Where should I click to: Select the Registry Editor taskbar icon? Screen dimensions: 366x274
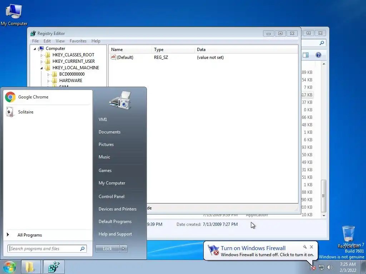click(54, 267)
